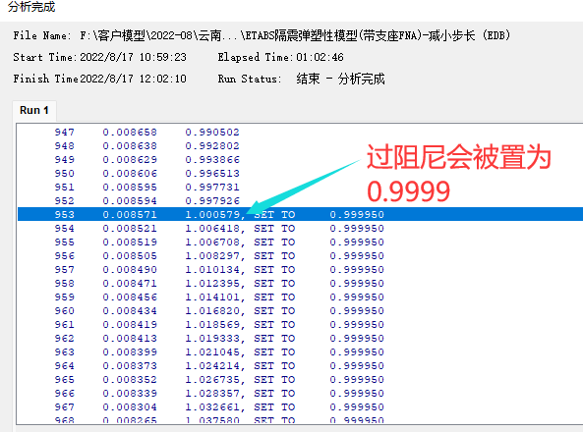
Task: Select log row 966
Action: pos(300,394)
